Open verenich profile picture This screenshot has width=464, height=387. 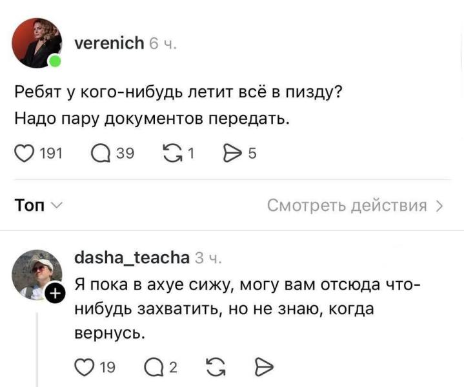(37, 43)
